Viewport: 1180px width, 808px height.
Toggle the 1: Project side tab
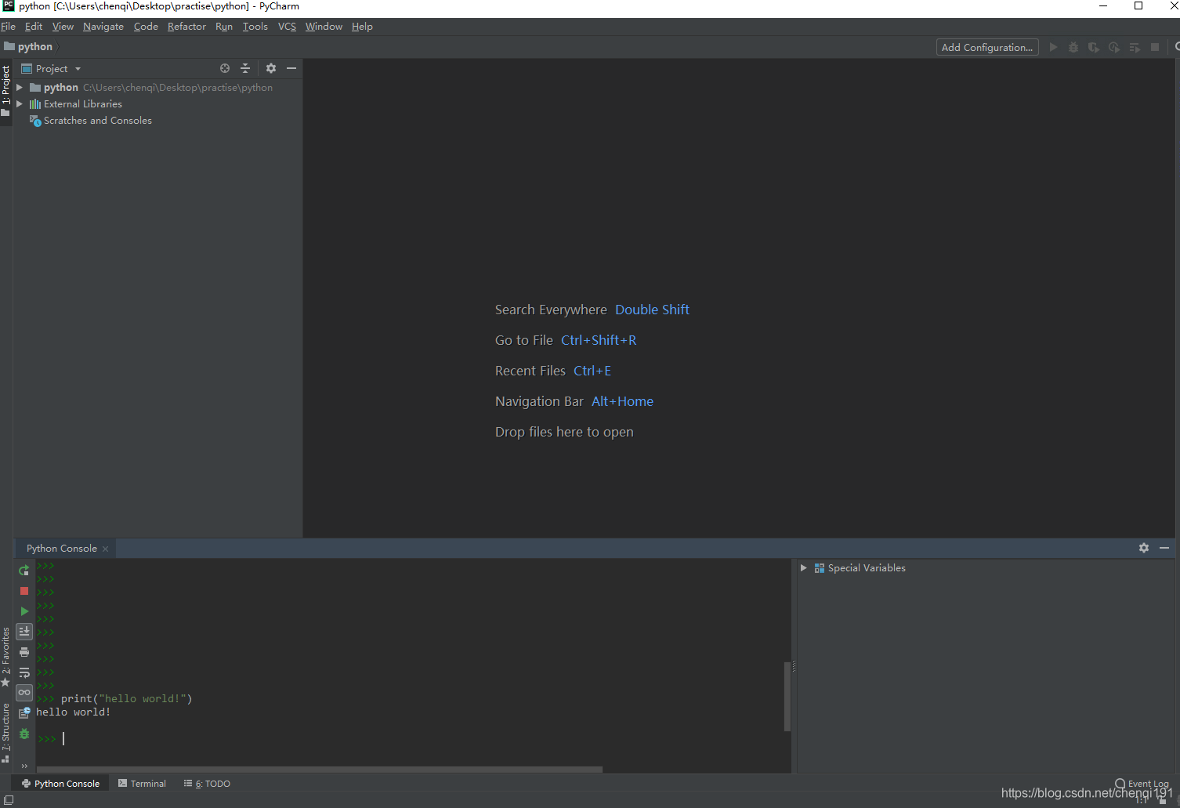(6, 90)
